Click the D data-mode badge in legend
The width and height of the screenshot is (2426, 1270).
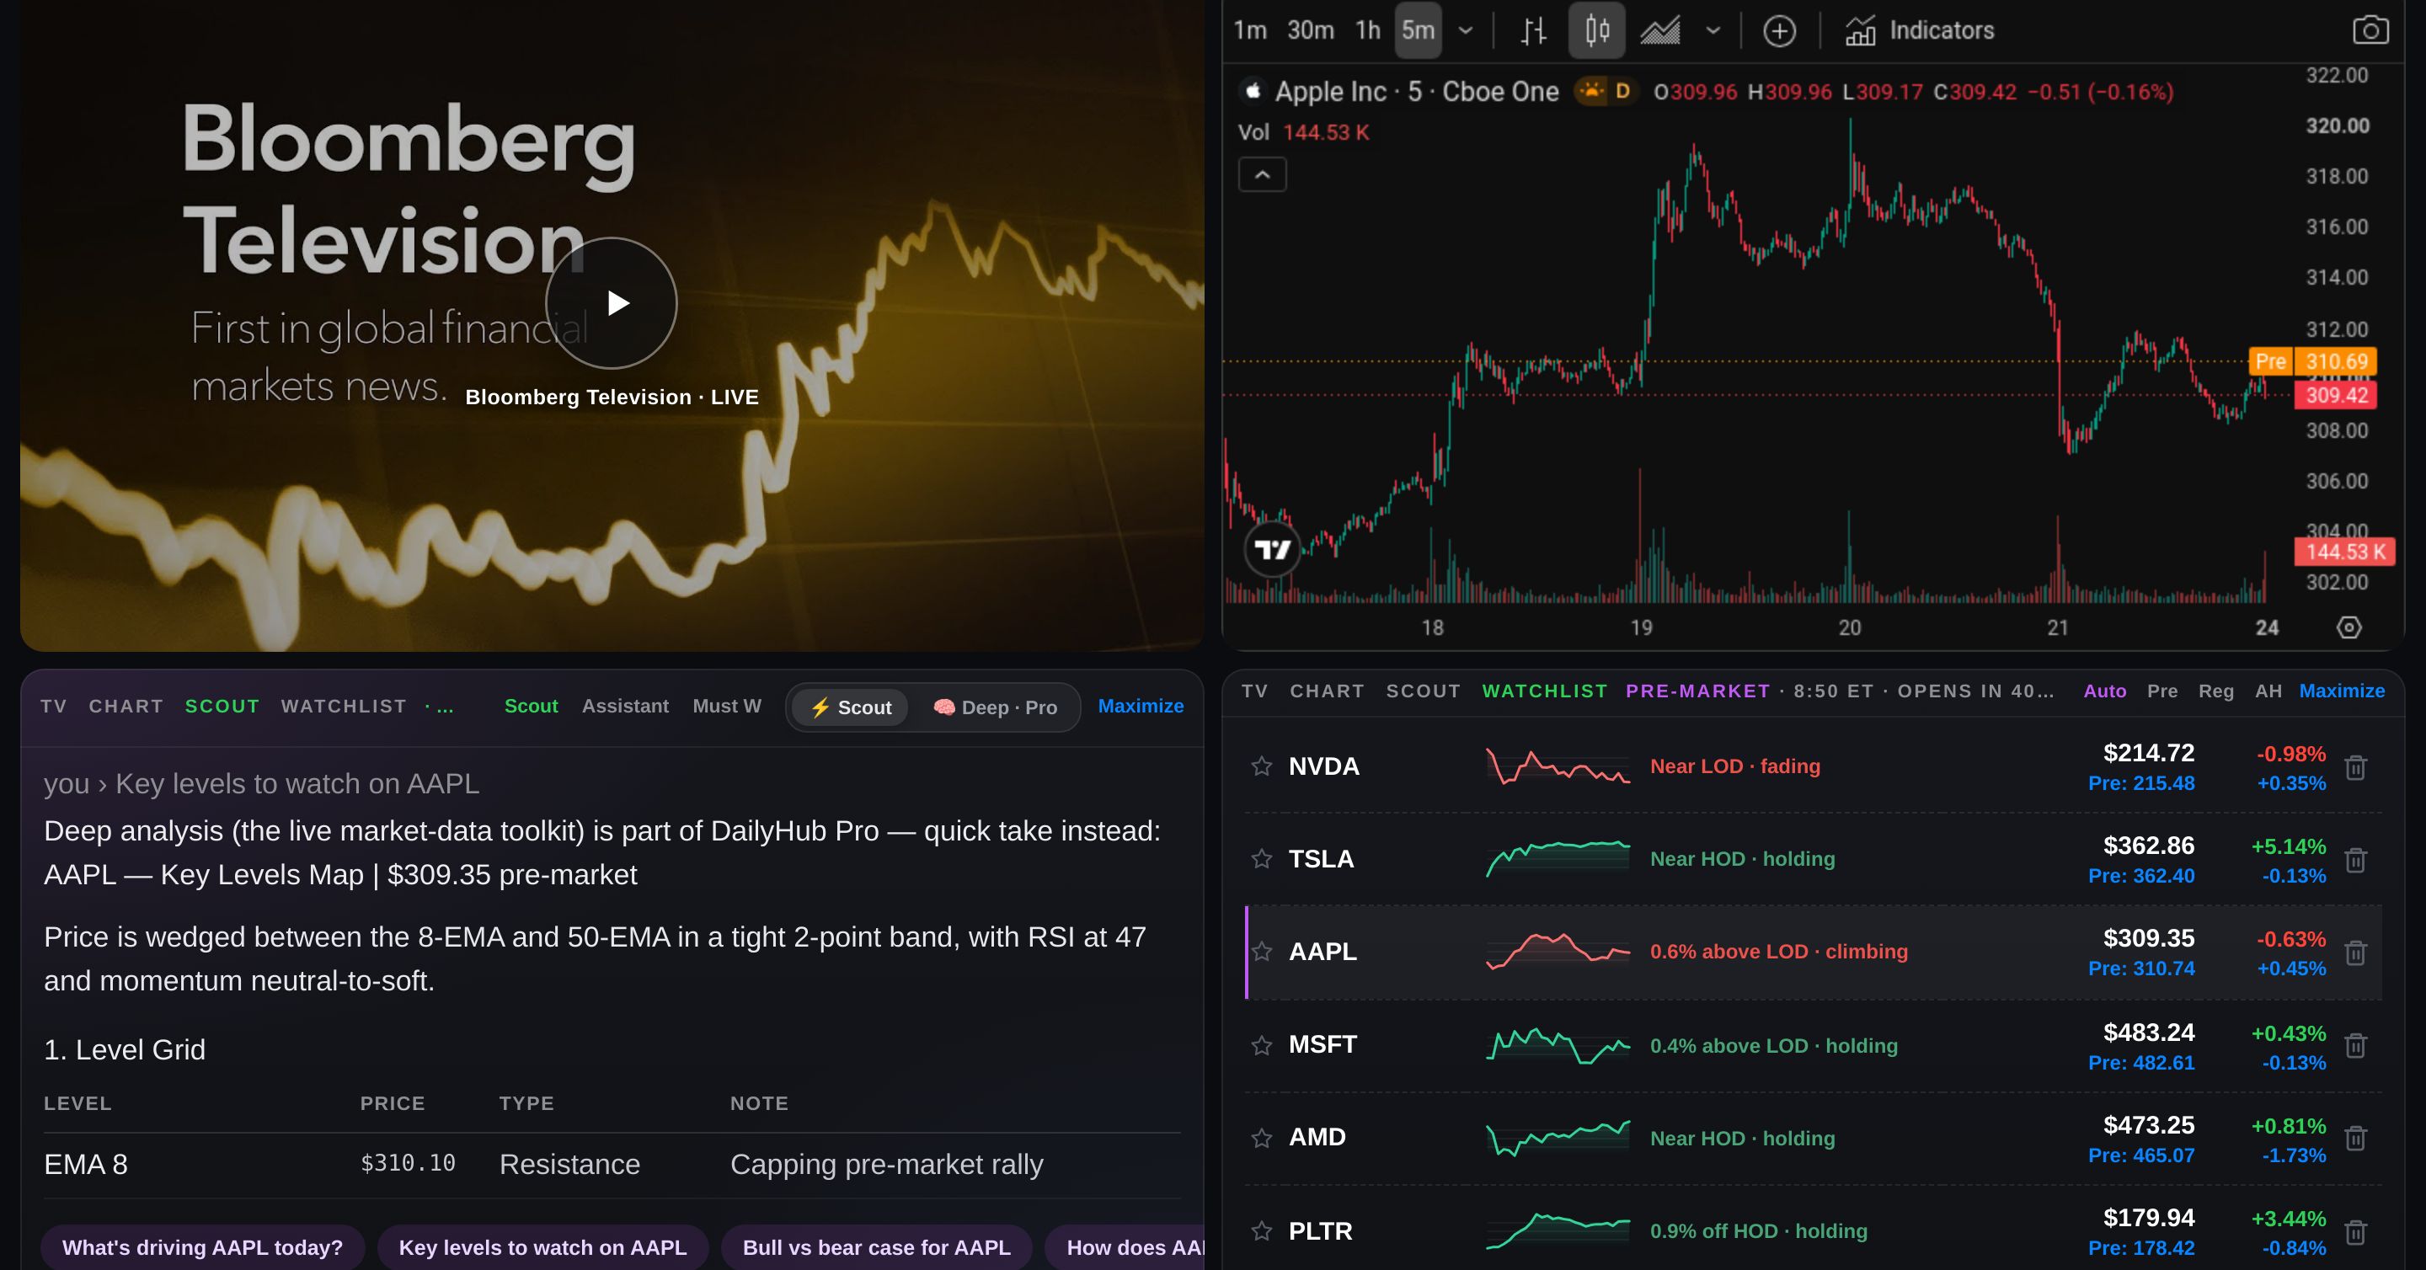[1622, 91]
